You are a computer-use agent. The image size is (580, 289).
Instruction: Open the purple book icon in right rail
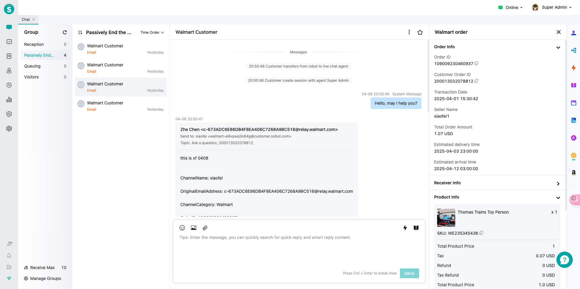click(x=574, y=85)
